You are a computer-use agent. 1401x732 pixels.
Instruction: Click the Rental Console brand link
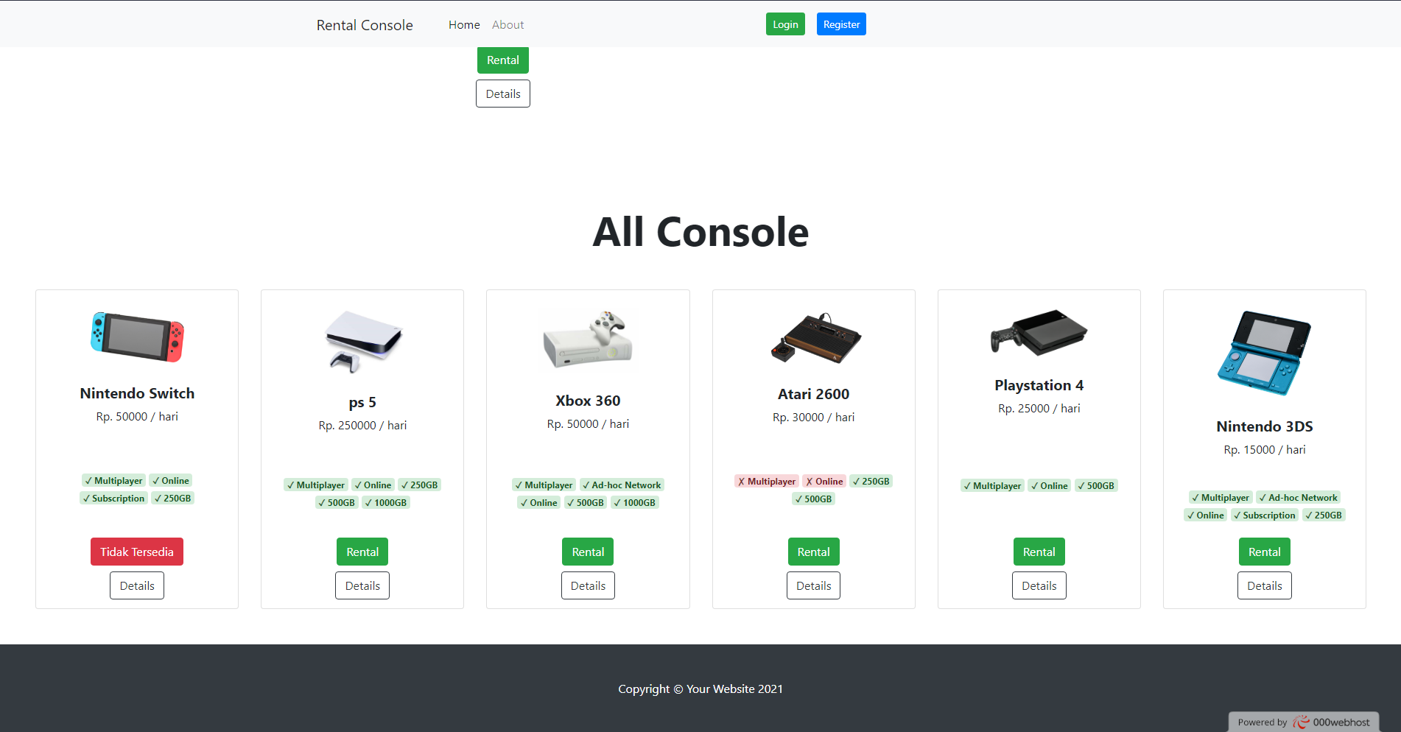click(x=365, y=25)
